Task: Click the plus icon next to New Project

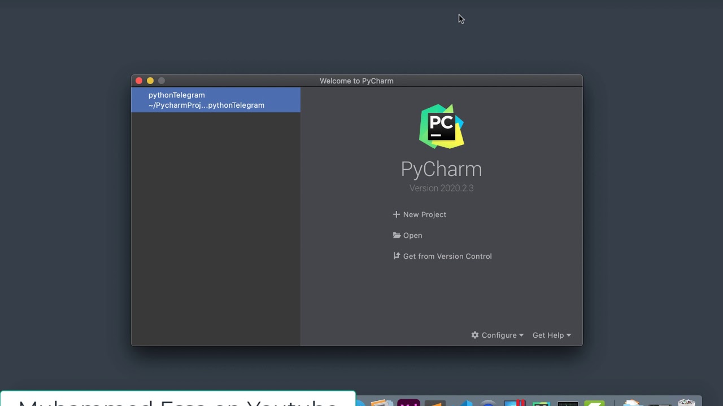Action: [395, 214]
